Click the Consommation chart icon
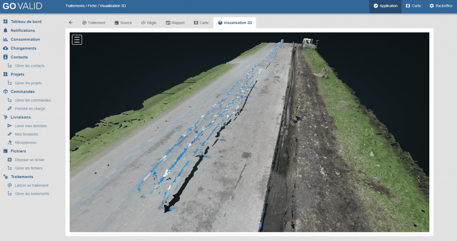Image resolution: width=457 pixels, height=241 pixels. click(5, 39)
